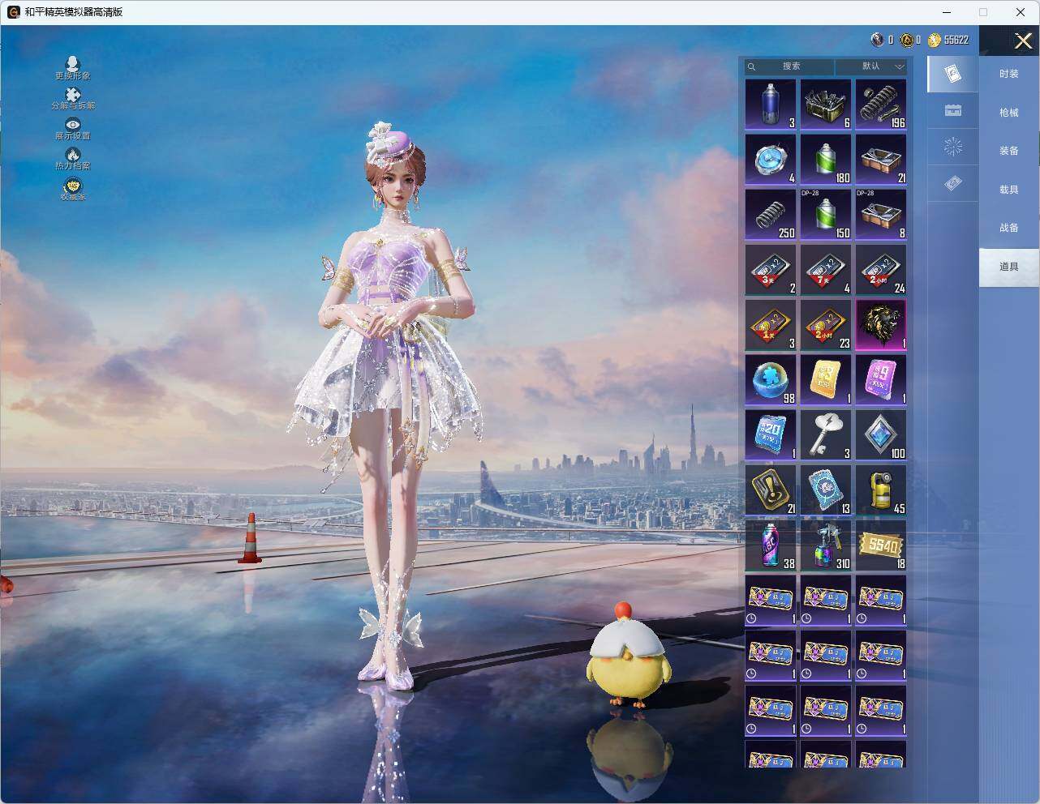Switch to the calendar sub-category icon tab
1040x804 pixels.
[x=953, y=111]
